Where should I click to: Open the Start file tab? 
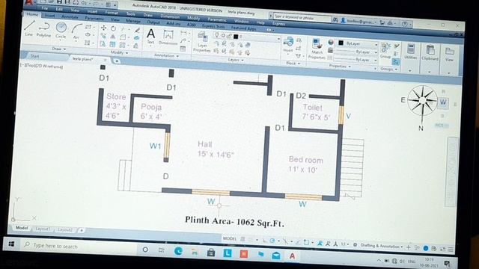34,56
